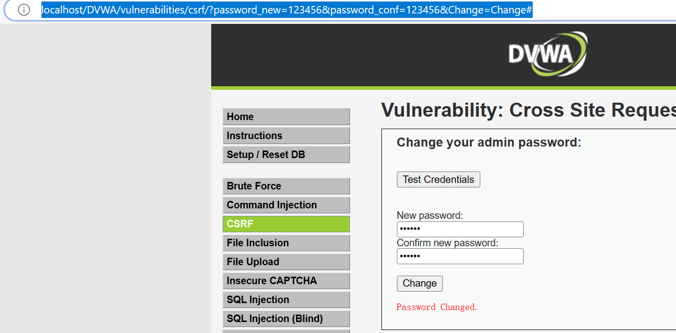Click the highlighted URL in the address bar
The image size is (676, 333).
(x=287, y=10)
